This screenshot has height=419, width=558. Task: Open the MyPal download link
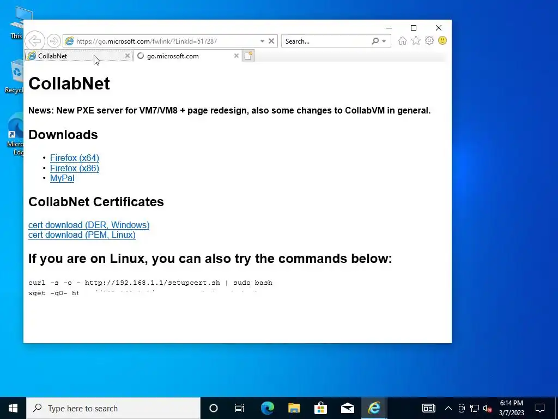click(x=62, y=178)
